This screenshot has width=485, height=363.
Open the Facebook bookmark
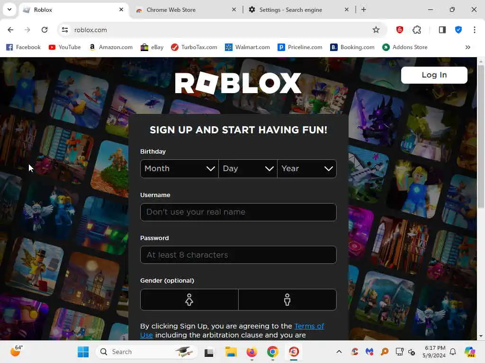(x=24, y=47)
